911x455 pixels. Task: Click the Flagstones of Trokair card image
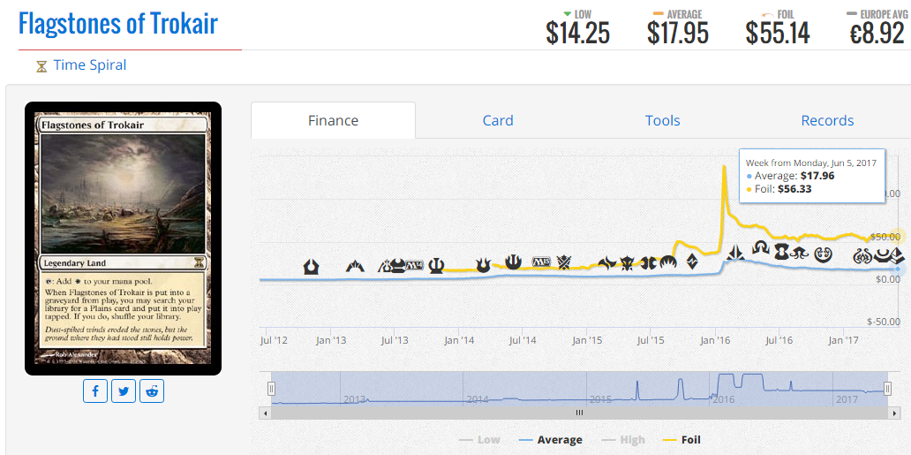[x=124, y=239]
